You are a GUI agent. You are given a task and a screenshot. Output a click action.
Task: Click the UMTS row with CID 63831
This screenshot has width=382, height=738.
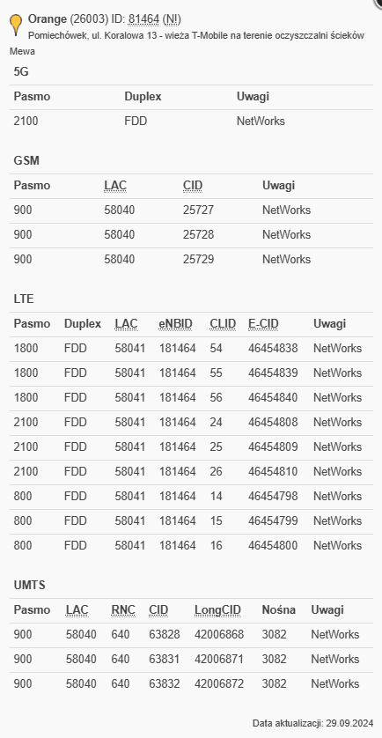click(x=191, y=659)
